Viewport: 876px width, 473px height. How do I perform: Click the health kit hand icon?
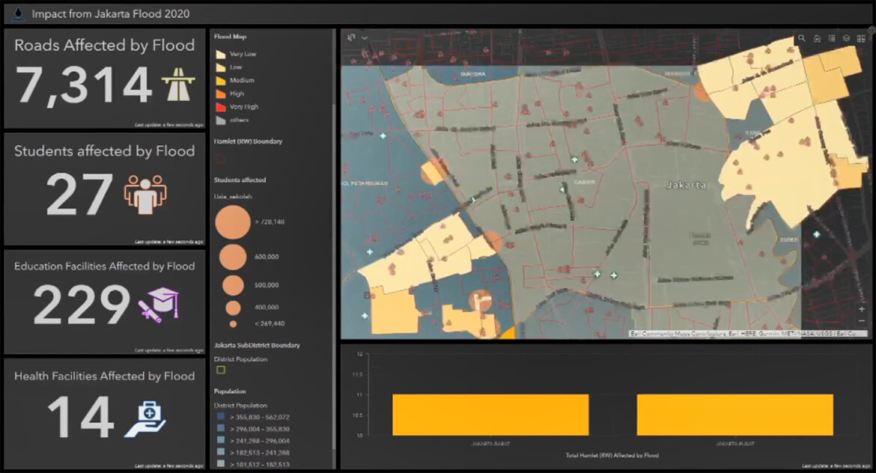pos(145,419)
